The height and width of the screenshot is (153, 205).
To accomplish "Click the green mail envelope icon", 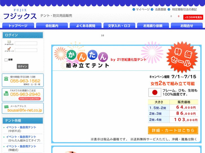I will [6, 107].
